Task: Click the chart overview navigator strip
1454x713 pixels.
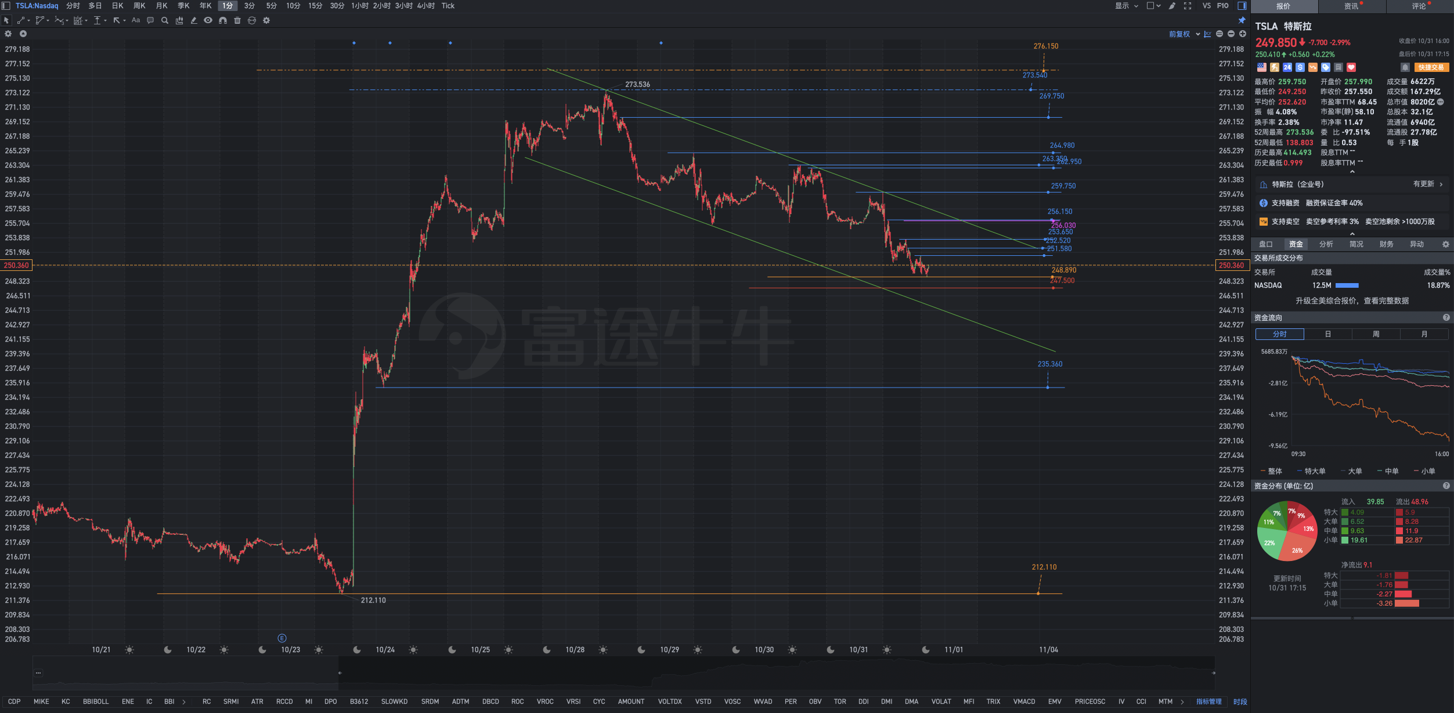Action: (x=623, y=673)
